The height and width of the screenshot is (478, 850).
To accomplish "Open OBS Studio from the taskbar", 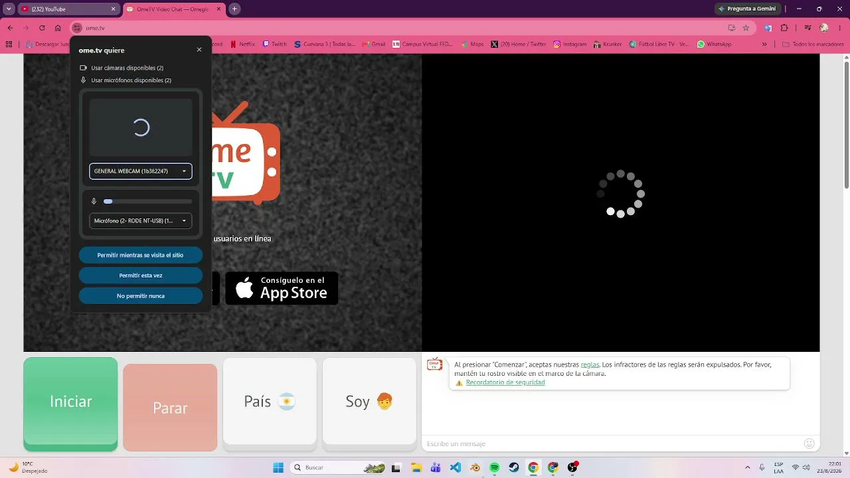I will [x=572, y=467].
